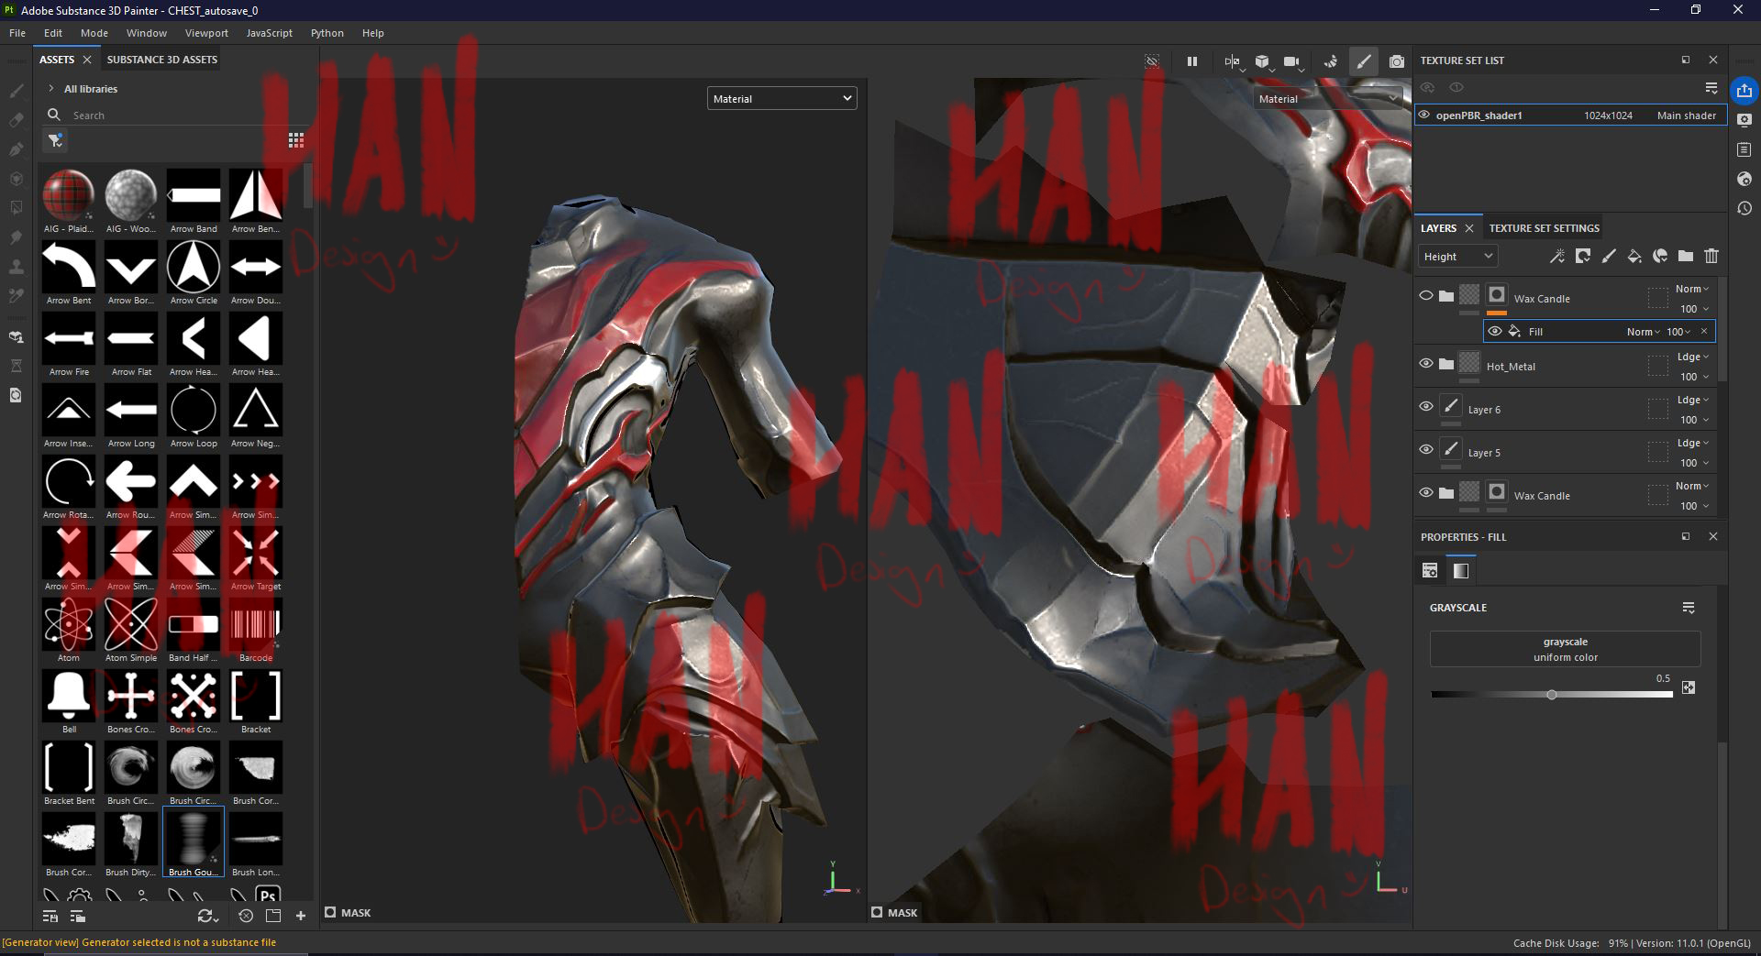
Task: Open Fill effect Norm blending dropdown
Action: (x=1643, y=332)
